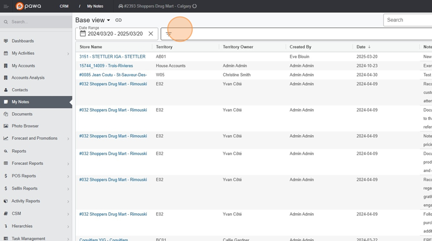Click the Photo Browser image icon
This screenshot has width=432, height=241.
[6, 126]
